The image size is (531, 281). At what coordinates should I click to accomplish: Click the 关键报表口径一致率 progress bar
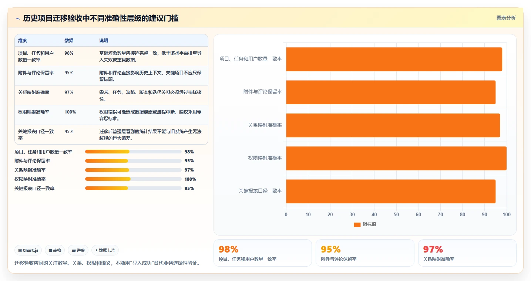click(x=133, y=189)
